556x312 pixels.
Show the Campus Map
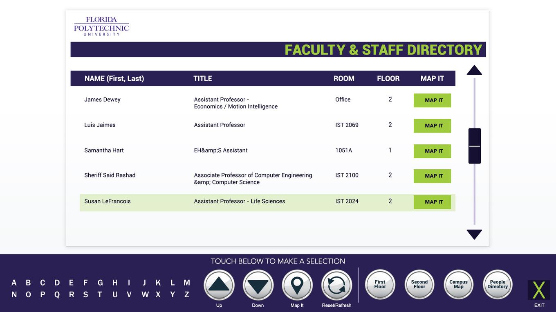[458, 284]
